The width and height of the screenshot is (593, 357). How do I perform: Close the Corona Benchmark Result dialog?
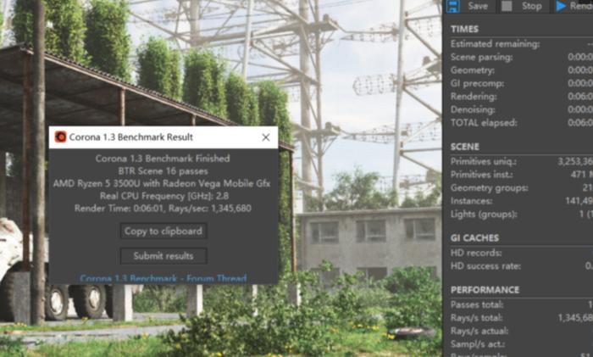266,137
